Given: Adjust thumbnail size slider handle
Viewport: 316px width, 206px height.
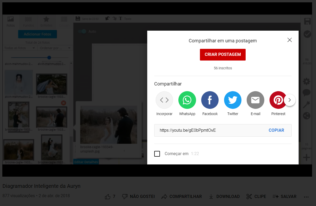Looking at the screenshot, I should click(49, 57).
